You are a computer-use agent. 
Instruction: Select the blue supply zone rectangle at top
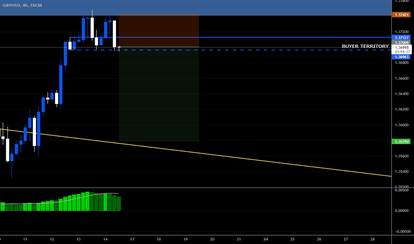[195, 8]
